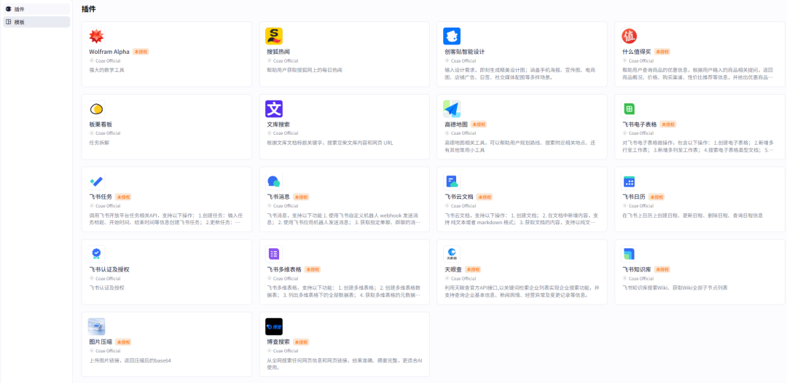
Task: Click 未授权 badge next to 飞书任务
Action: (x=123, y=197)
